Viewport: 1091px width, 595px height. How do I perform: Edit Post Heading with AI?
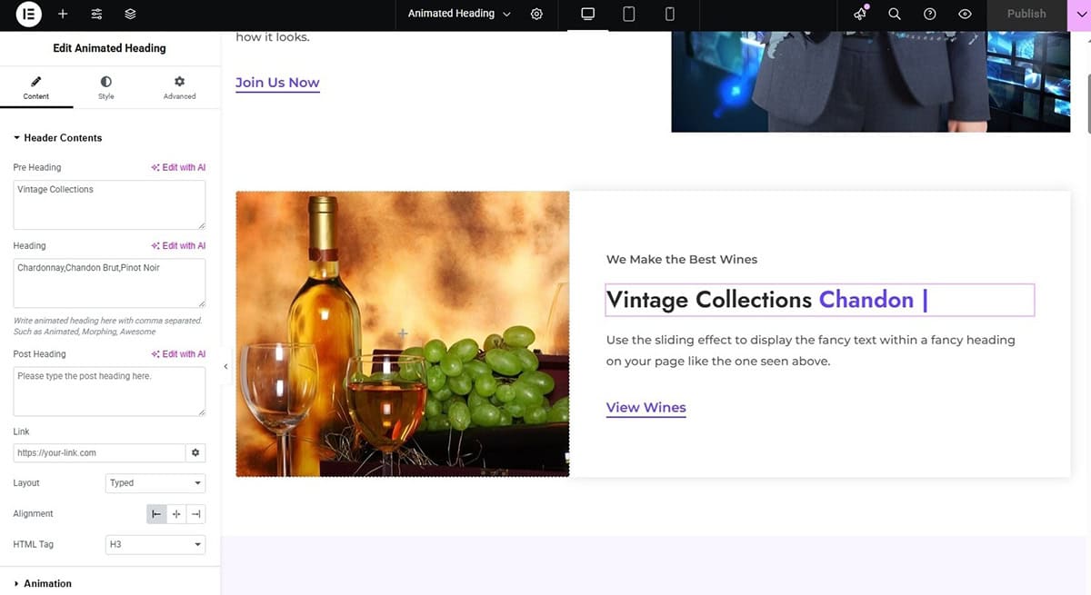pyautogui.click(x=178, y=353)
